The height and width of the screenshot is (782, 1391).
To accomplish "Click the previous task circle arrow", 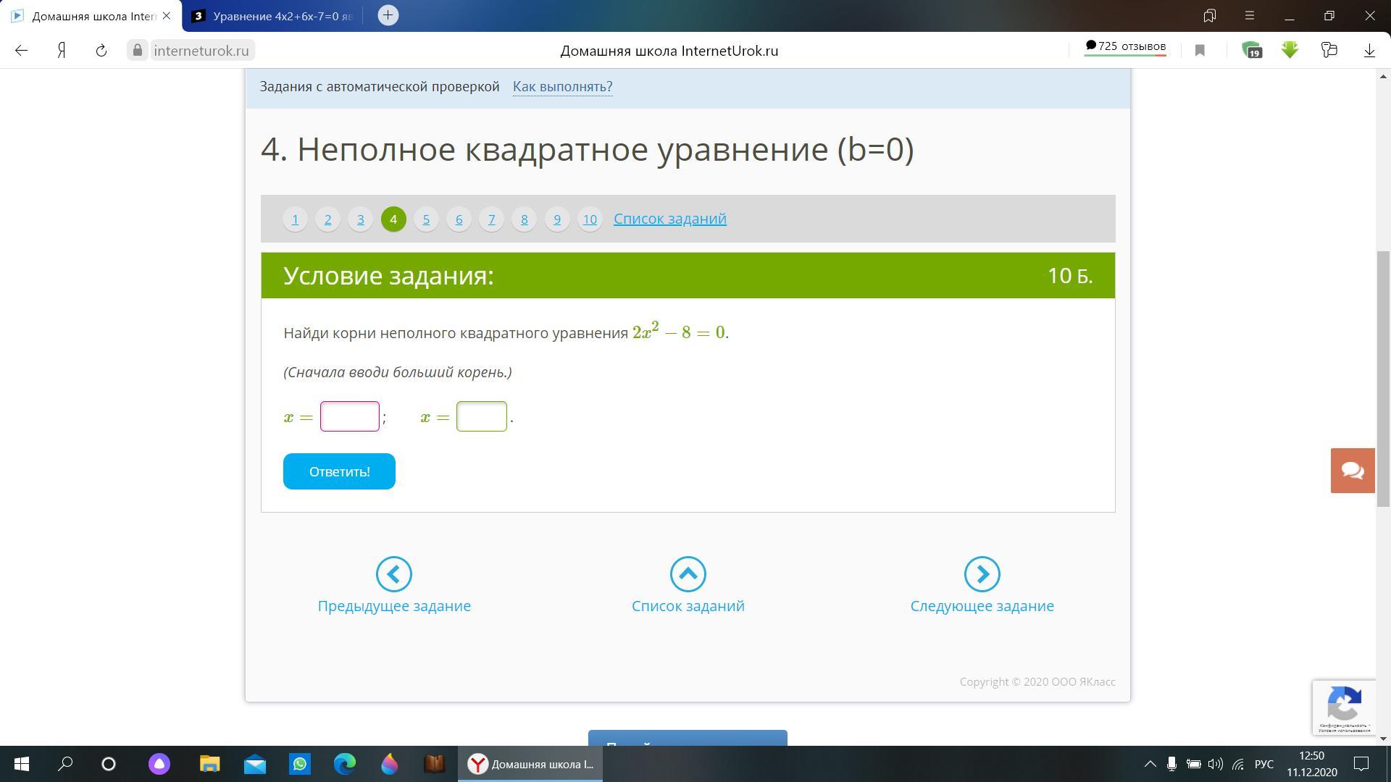I will pyautogui.click(x=393, y=574).
